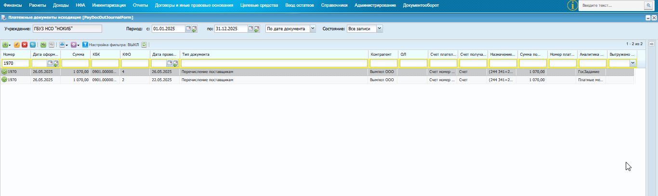Open calendar in Дата проведения filter cell
This screenshot has height=196, width=658.
[170, 63]
